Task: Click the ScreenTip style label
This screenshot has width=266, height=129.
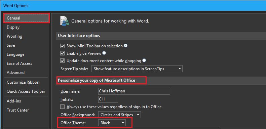Action: pyautogui.click(x=74, y=69)
